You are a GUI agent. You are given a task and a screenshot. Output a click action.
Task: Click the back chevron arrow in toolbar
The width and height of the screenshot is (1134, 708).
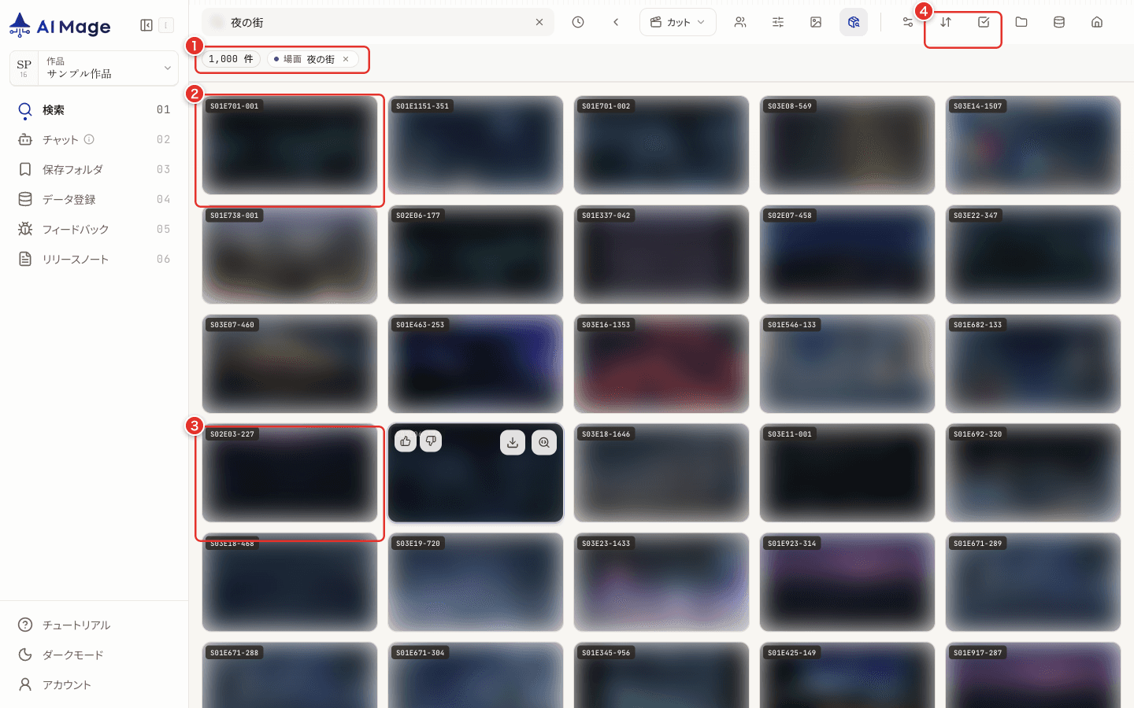(616, 22)
